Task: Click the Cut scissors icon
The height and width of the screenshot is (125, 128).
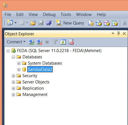Action: tap(125, 23)
